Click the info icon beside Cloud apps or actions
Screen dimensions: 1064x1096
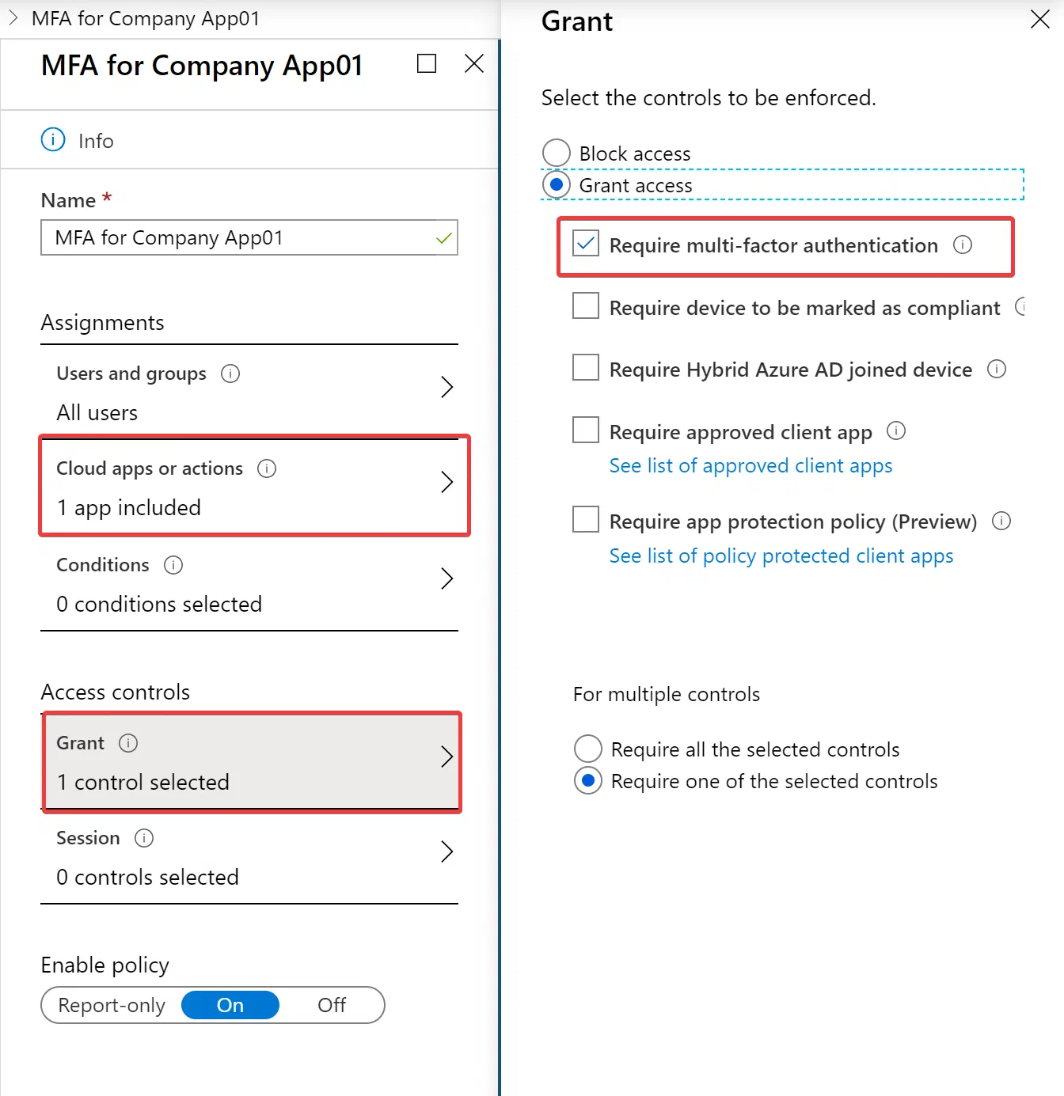tap(267, 468)
